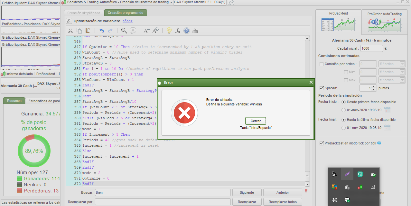Open the blue help question icon
The height and width of the screenshot is (206, 411).
coord(186,31)
